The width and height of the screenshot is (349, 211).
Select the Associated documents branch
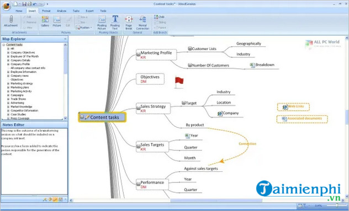302,119
